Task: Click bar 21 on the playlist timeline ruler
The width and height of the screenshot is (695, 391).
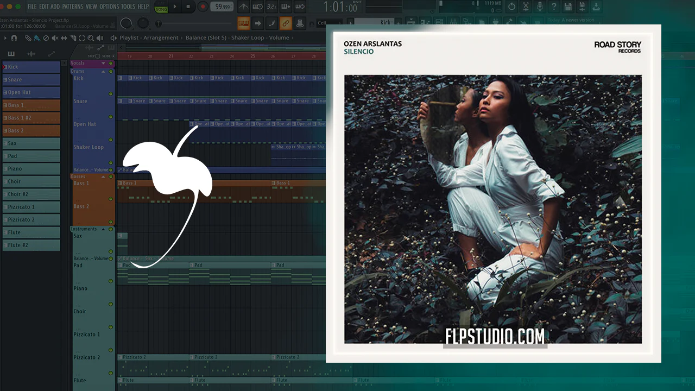Action: click(170, 56)
